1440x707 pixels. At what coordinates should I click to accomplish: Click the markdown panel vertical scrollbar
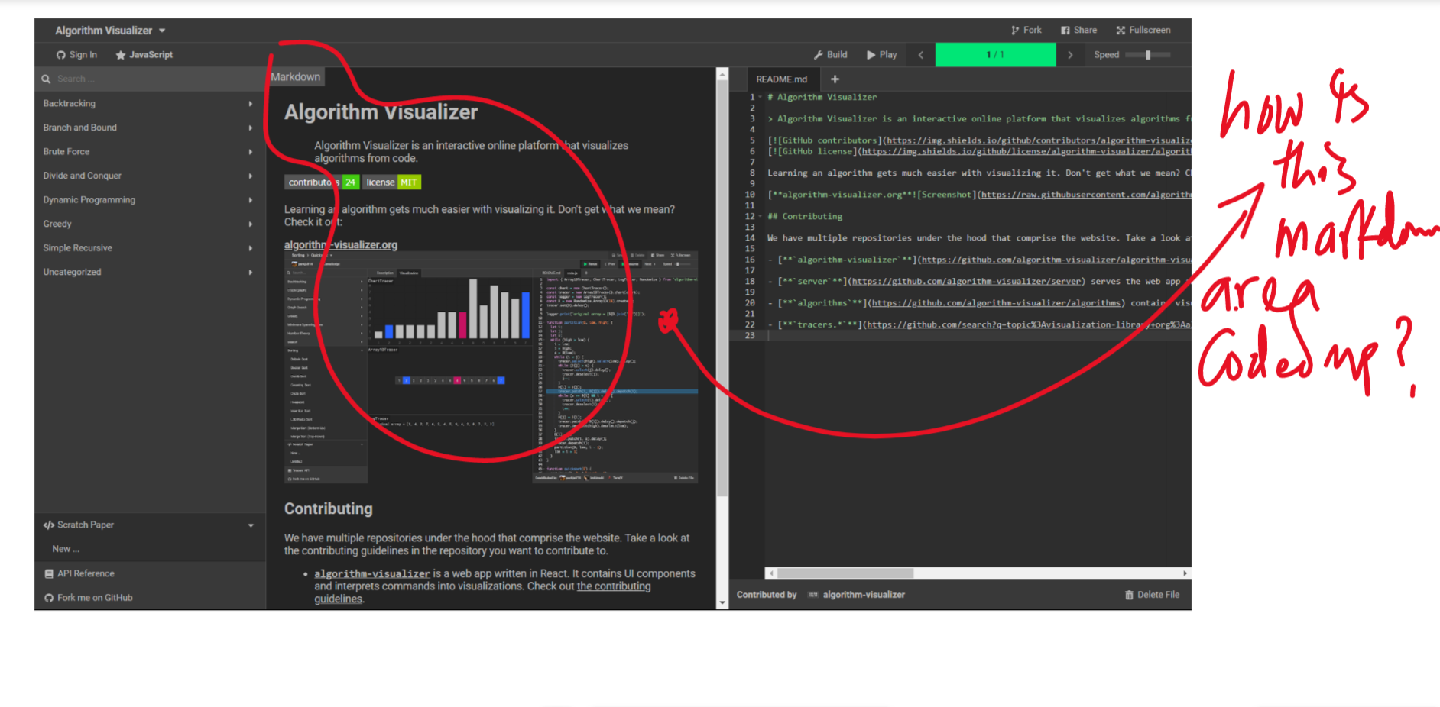pyautogui.click(x=722, y=290)
